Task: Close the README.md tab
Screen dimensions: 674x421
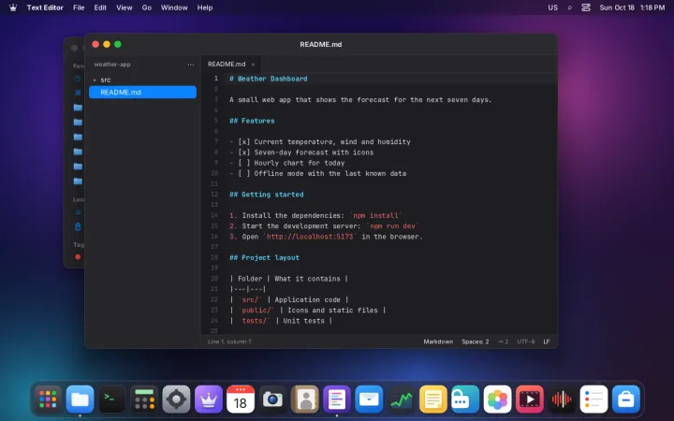Action: point(253,65)
